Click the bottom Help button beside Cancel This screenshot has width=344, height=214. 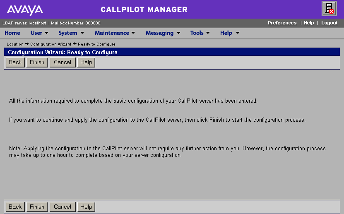pos(86,207)
